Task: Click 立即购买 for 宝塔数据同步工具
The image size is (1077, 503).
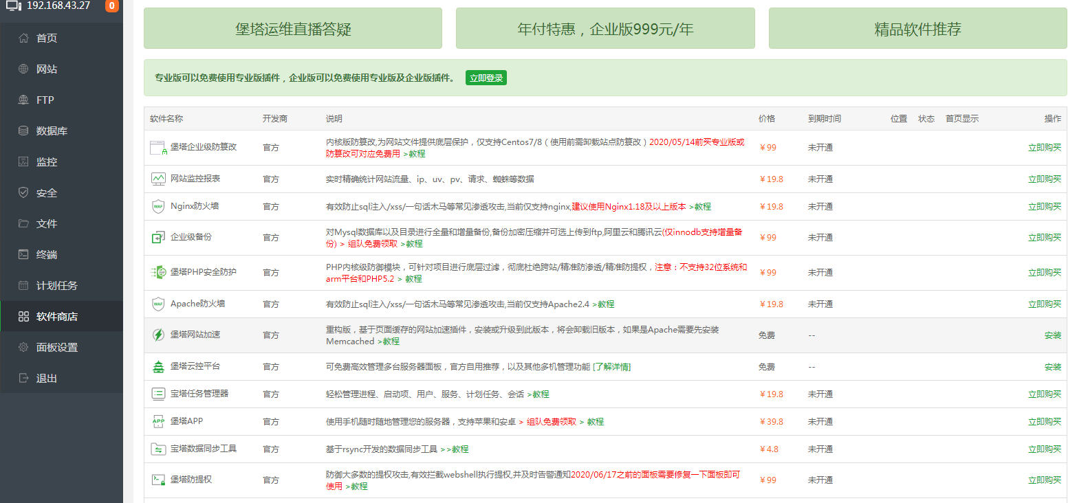Action: [x=1045, y=449]
